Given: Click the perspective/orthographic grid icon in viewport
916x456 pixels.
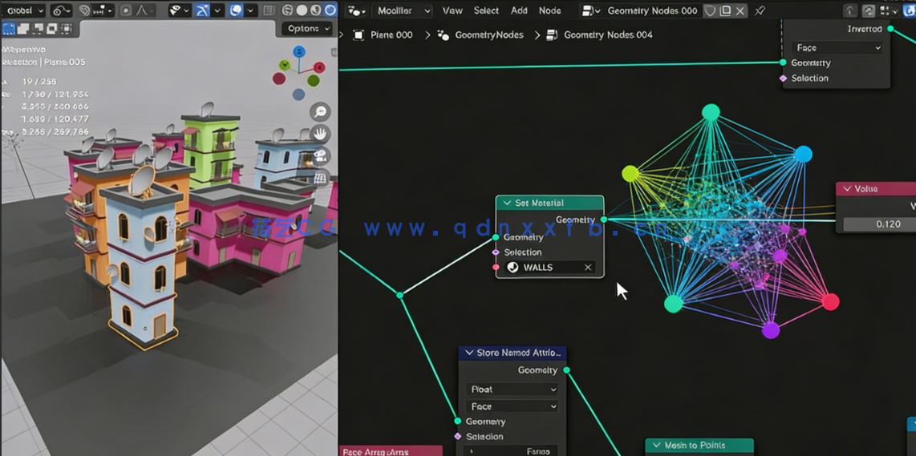Looking at the screenshot, I should 321,178.
